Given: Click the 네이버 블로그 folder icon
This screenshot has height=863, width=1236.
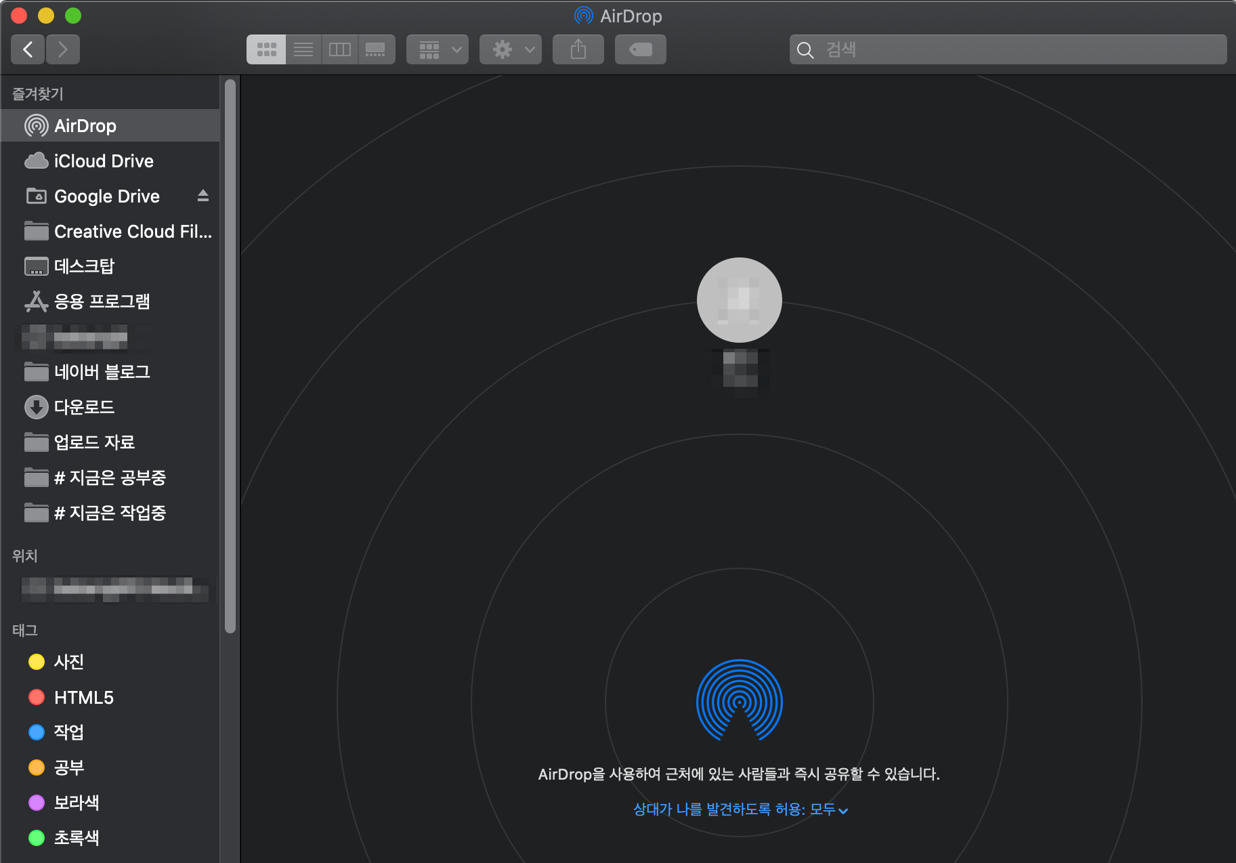Looking at the screenshot, I should [x=37, y=372].
